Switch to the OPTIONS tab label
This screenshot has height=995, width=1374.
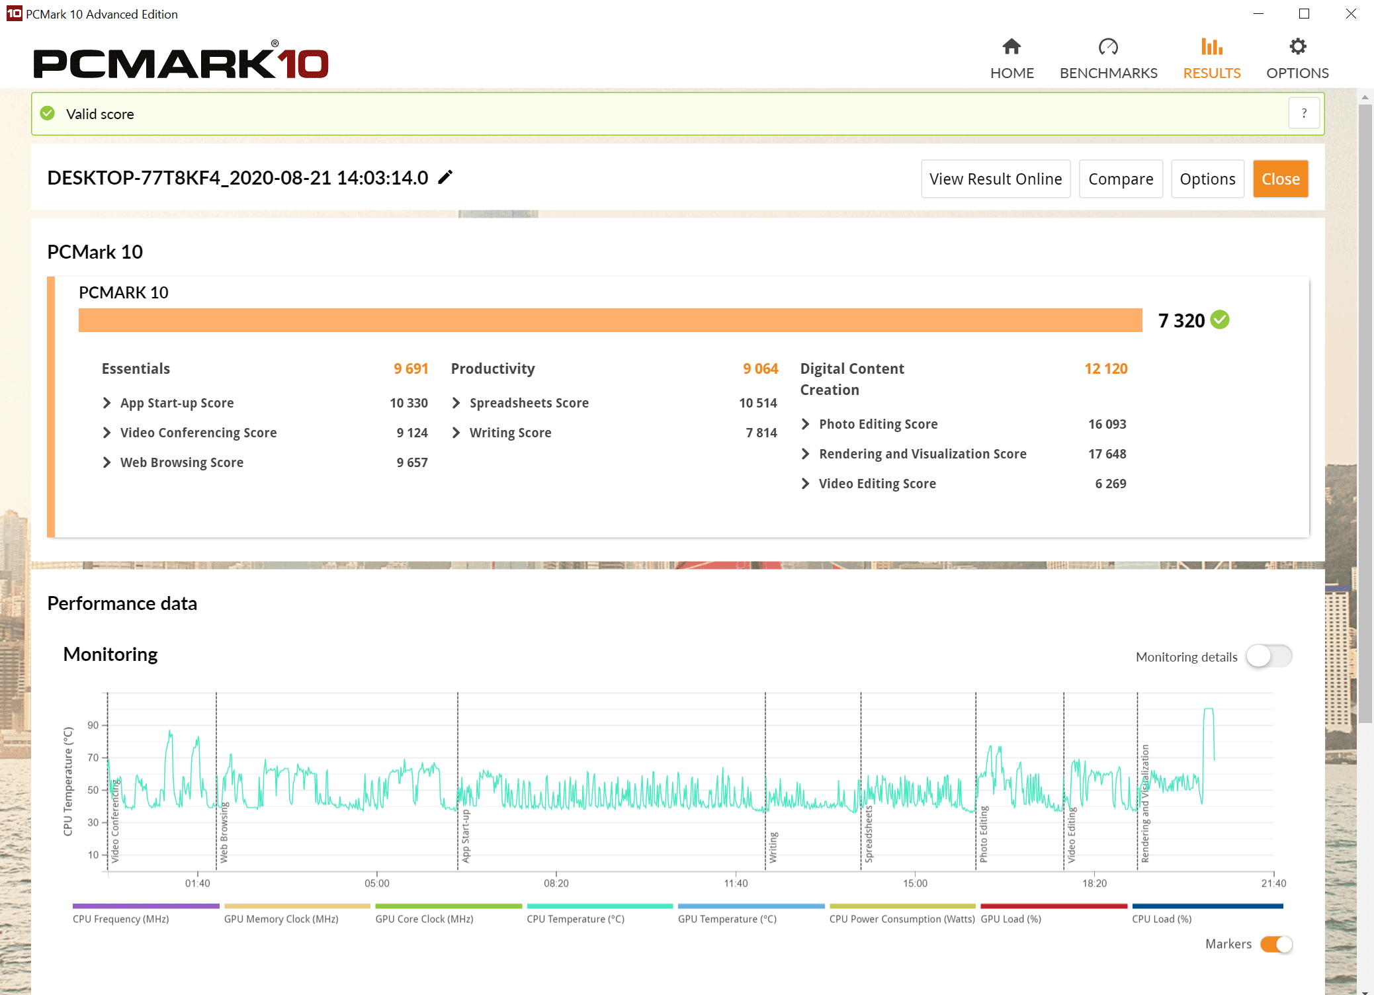(1297, 73)
